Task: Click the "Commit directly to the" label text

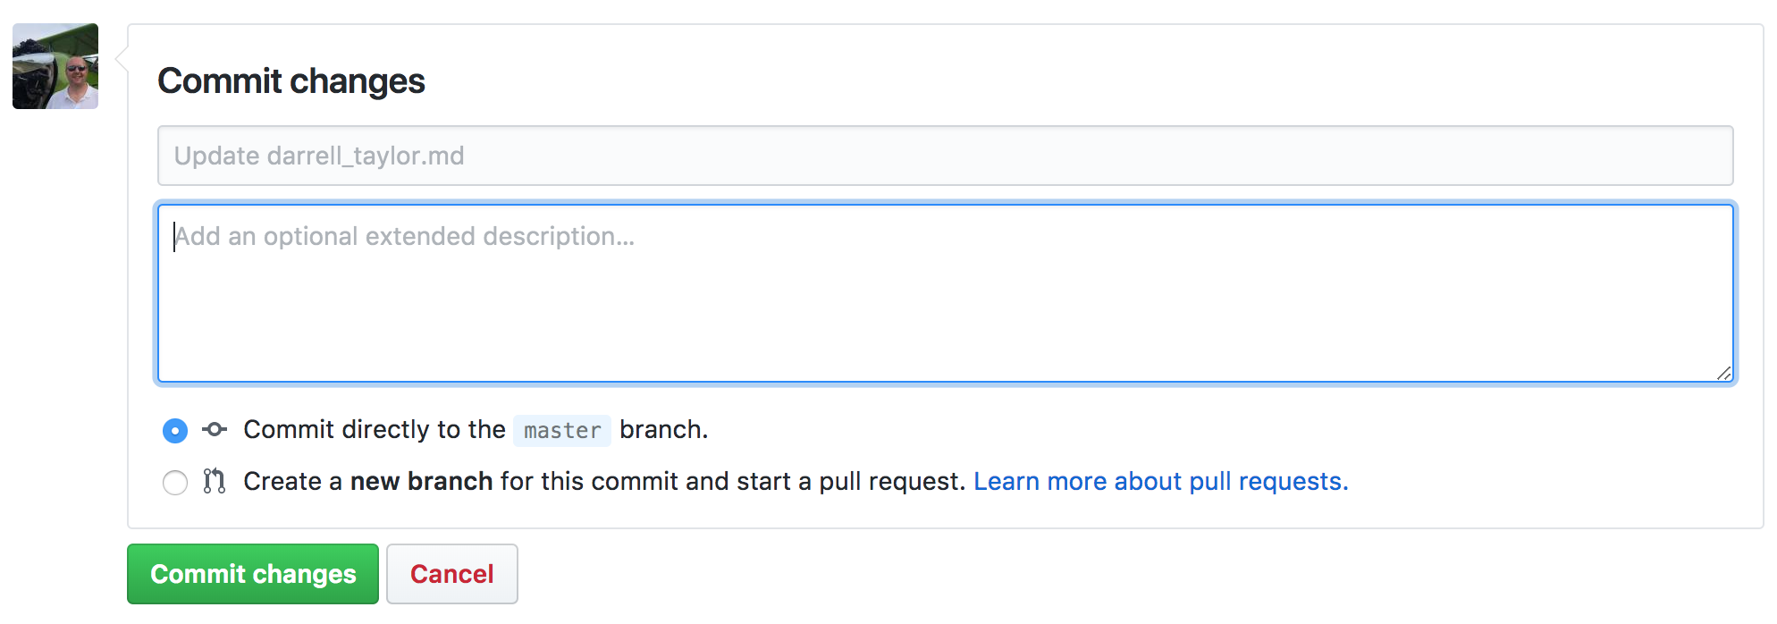Action: point(375,430)
